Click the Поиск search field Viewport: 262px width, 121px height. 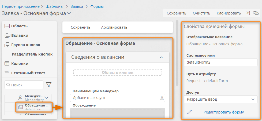coord(24,85)
